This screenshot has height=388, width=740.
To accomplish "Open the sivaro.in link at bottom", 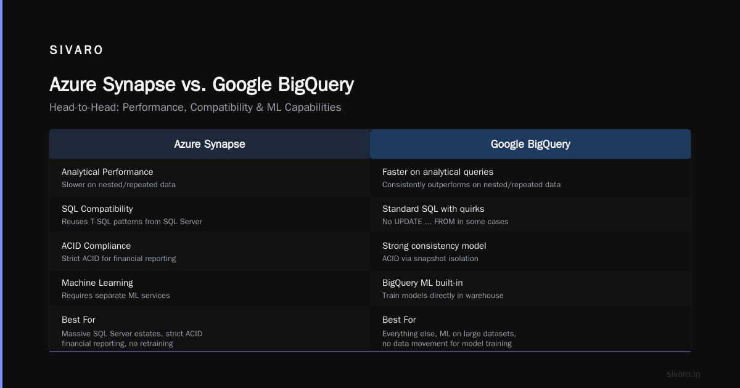I will click(683, 374).
